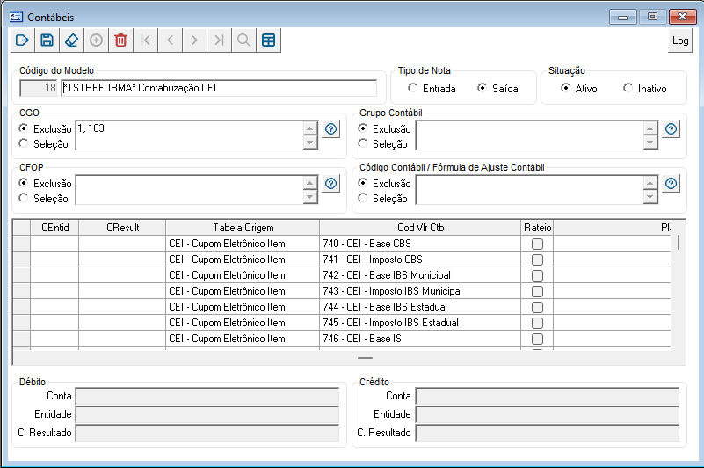
Task: Save the record with the floppy icon
Action: [x=47, y=40]
